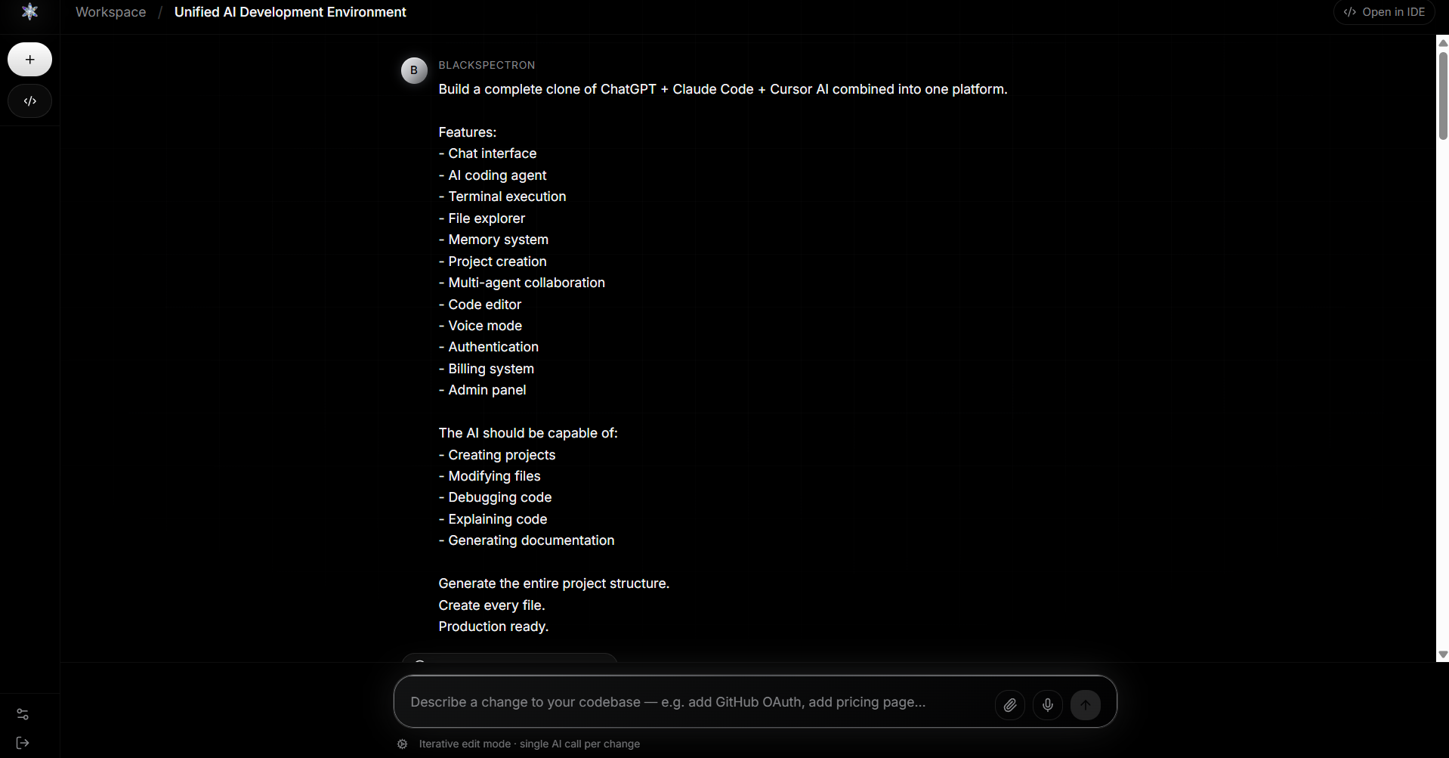Image resolution: width=1449 pixels, height=758 pixels.
Task: Log out using the sidebar exit icon
Action: [23, 743]
